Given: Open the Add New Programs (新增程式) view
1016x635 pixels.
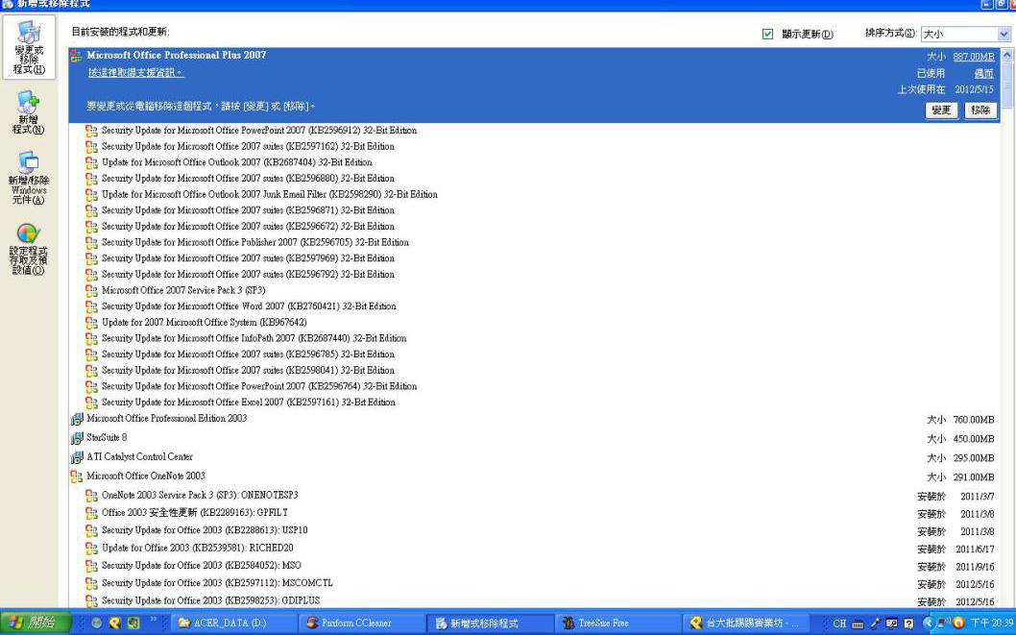Looking at the screenshot, I should coord(29,112).
